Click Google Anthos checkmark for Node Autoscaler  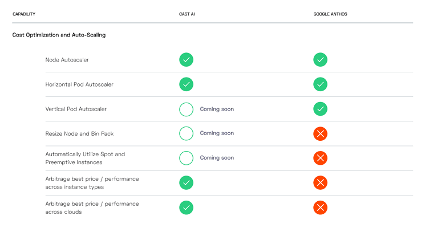(x=321, y=60)
